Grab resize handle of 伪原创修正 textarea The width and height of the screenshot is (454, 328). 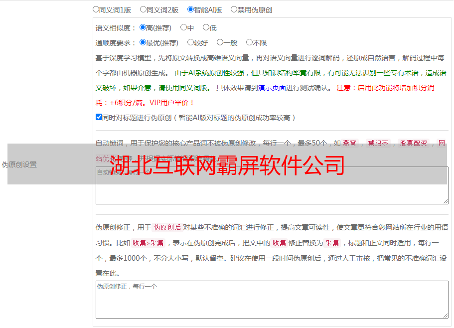(446, 315)
